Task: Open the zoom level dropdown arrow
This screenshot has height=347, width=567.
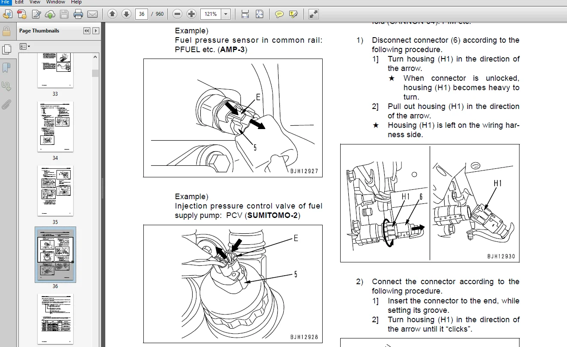Action: pos(226,14)
